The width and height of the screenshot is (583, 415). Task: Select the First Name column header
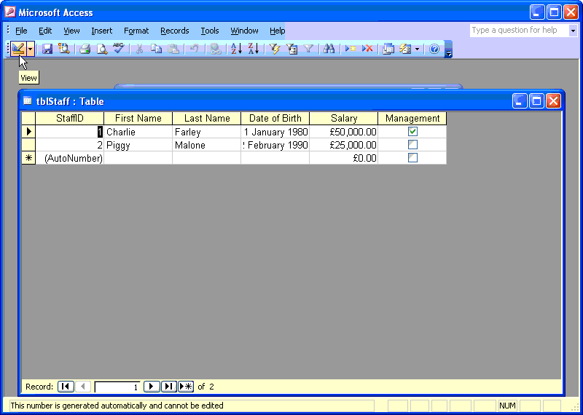138,118
